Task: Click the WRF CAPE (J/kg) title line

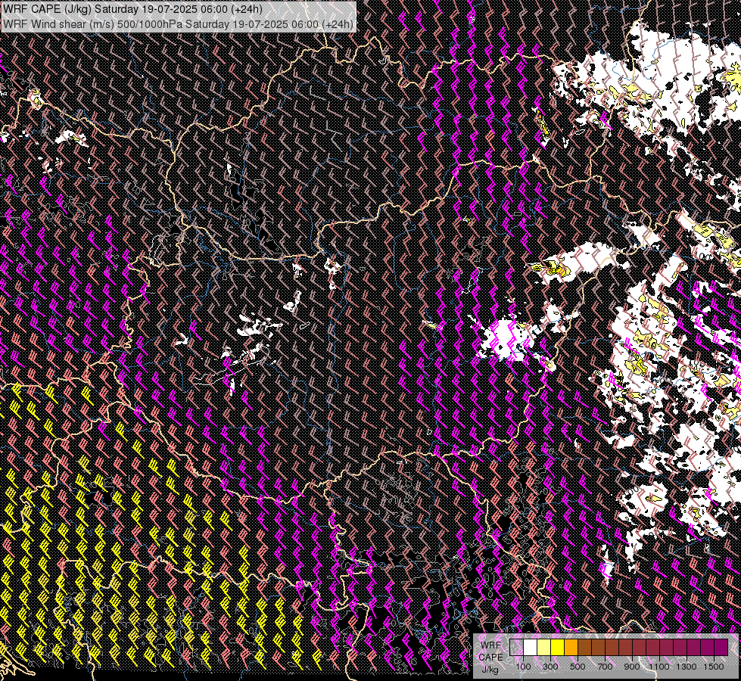Action: pos(132,9)
